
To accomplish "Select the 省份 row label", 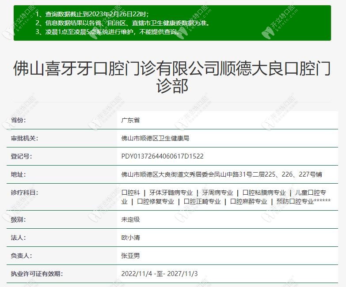I will click(x=18, y=120).
